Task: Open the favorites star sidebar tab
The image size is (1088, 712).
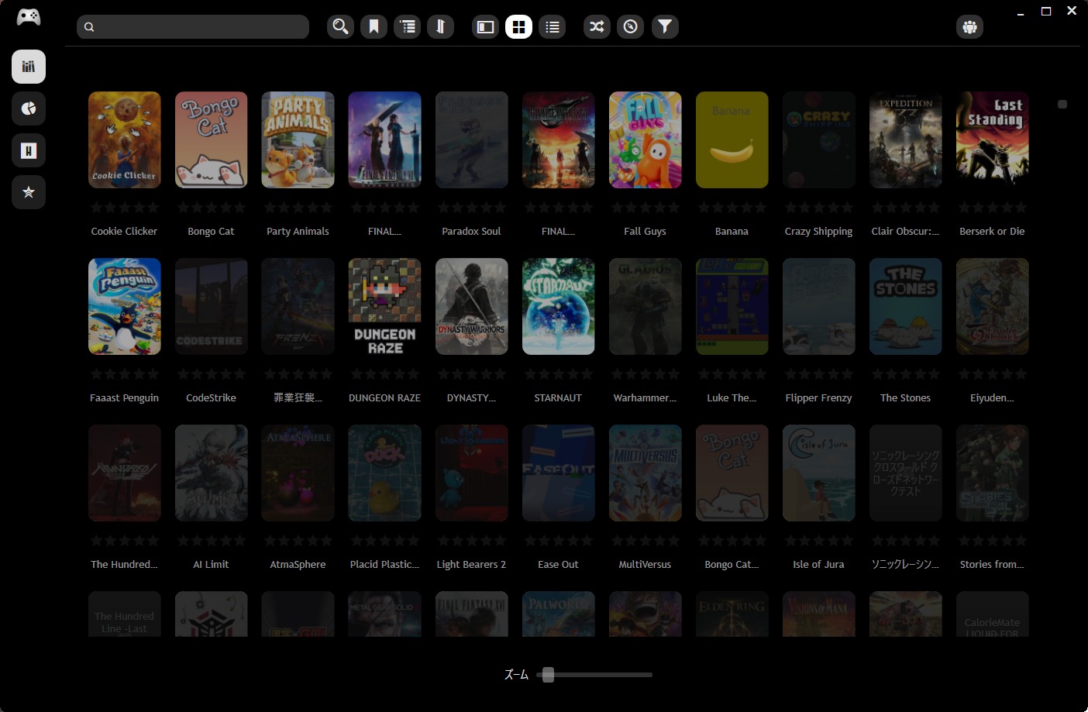Action: [29, 192]
